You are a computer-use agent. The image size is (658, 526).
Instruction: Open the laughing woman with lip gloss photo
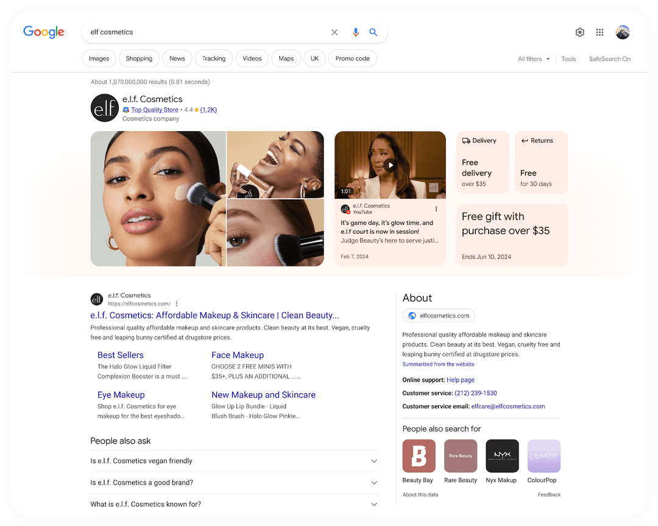coord(275,165)
